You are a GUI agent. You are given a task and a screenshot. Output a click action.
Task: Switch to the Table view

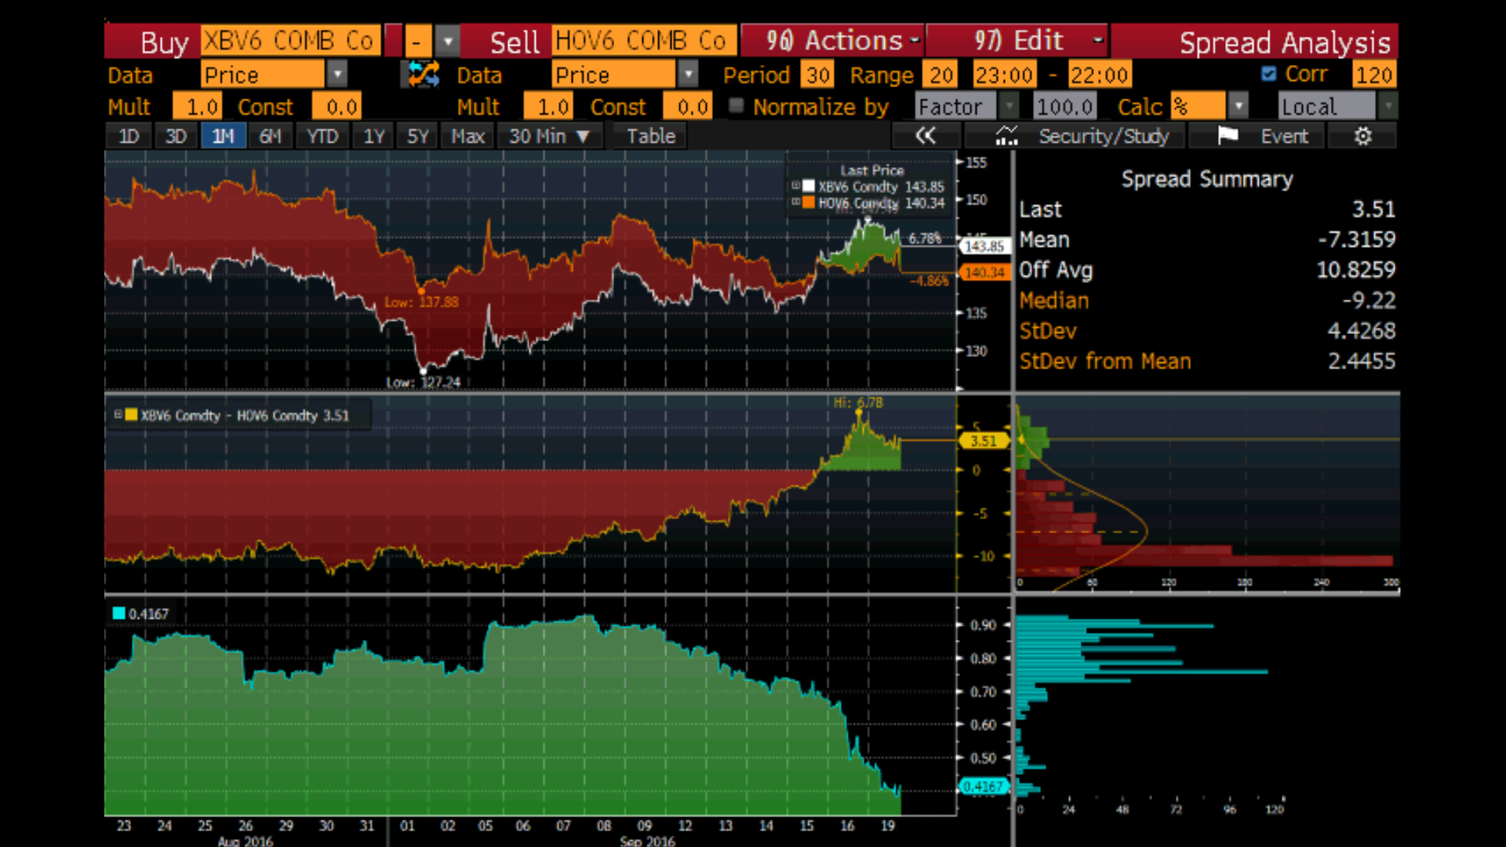click(x=650, y=136)
